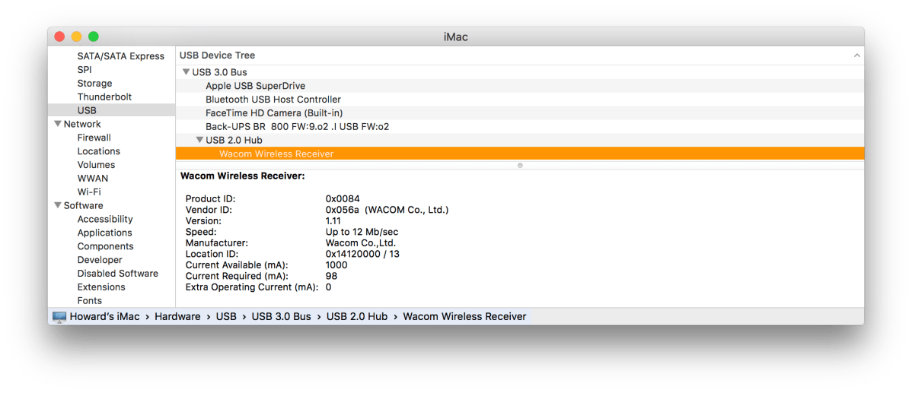Click the iMac icon in path bar
The width and height of the screenshot is (912, 393).
[x=59, y=316]
